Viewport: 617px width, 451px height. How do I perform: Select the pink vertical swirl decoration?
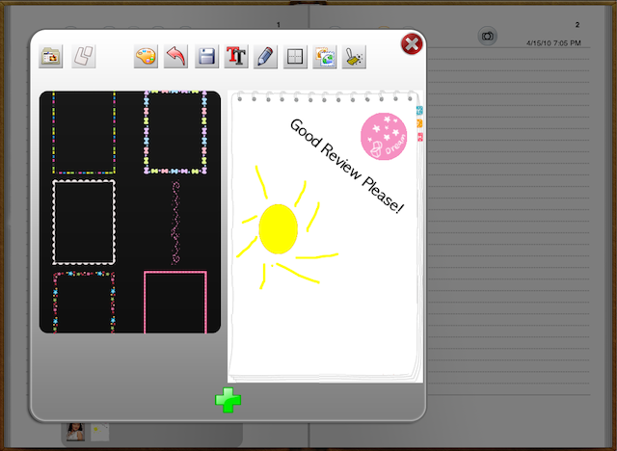(174, 222)
